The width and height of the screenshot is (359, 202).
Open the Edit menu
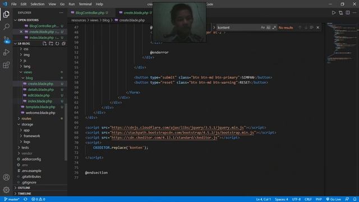tap(24, 4)
